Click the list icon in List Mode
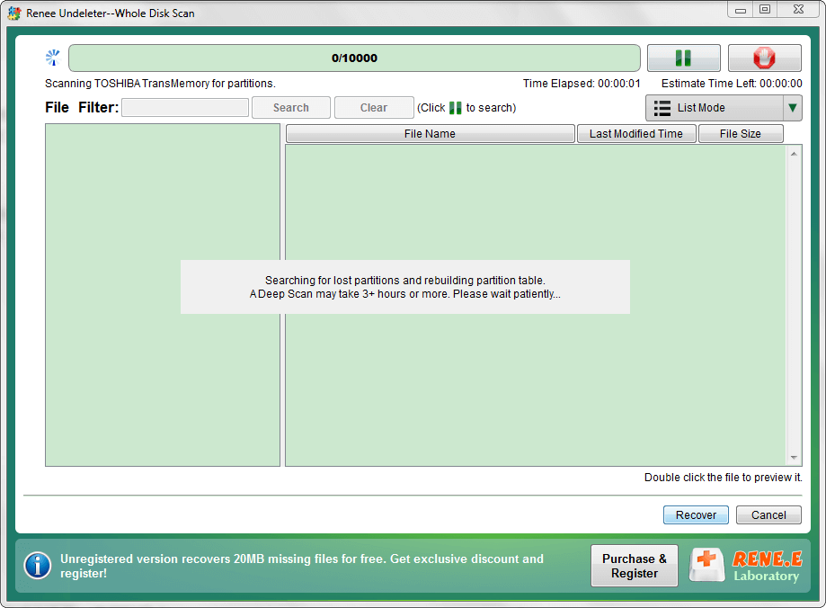The width and height of the screenshot is (826, 608). 662,108
